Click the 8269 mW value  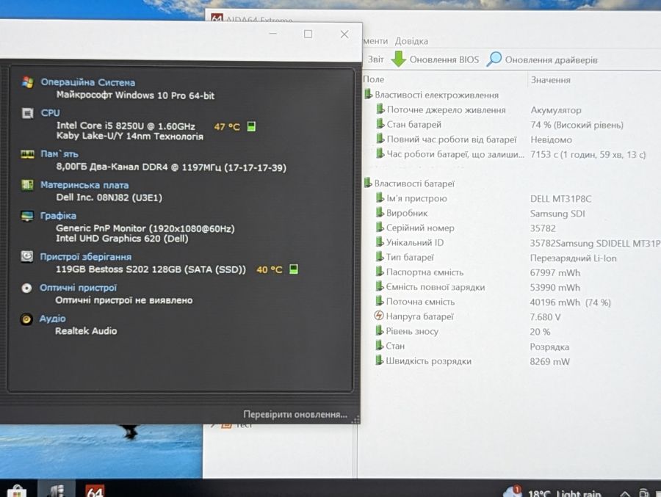(x=549, y=361)
